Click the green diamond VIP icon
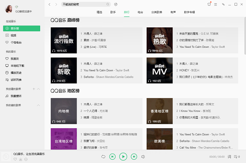This screenshot has height=163, width=246. pyautogui.click(x=17, y=7)
